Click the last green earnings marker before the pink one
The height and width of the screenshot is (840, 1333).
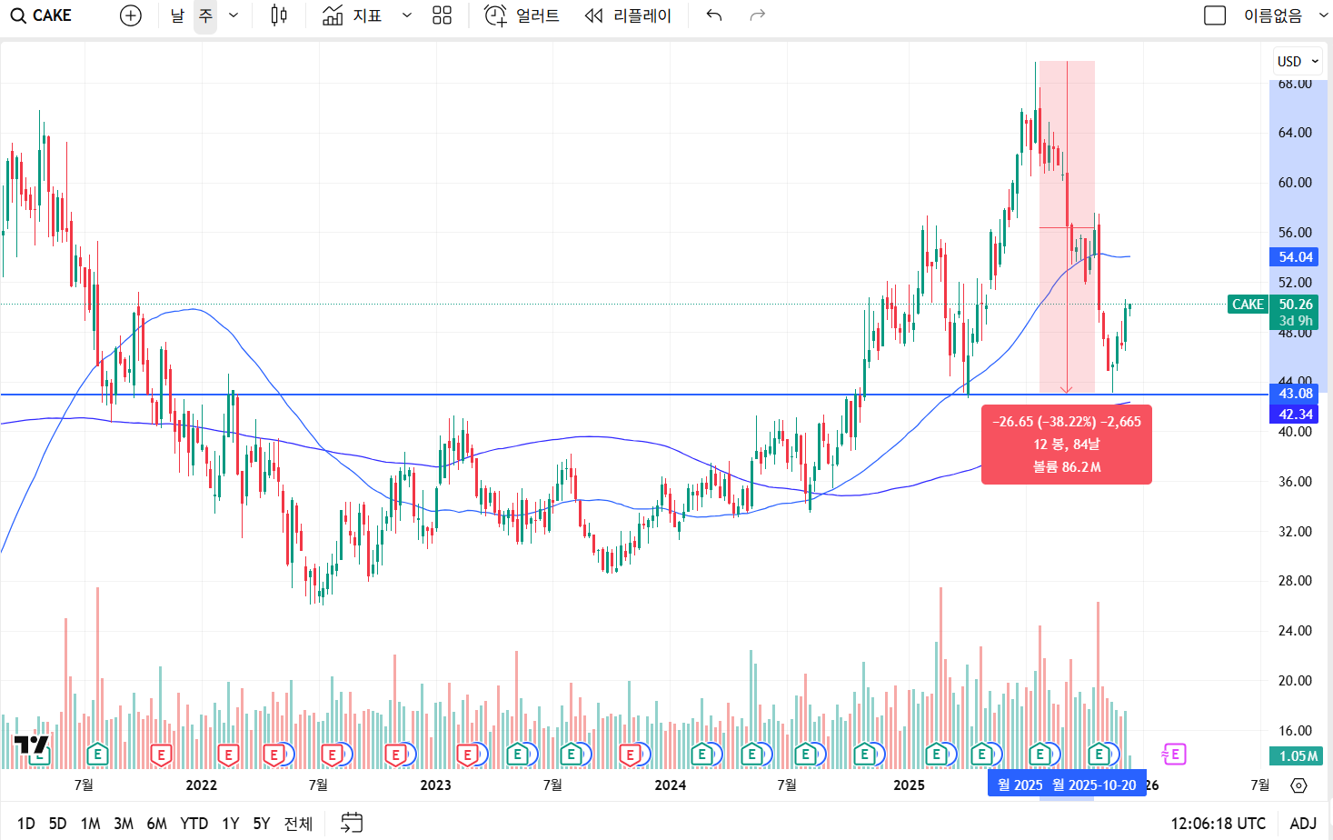tap(1099, 754)
